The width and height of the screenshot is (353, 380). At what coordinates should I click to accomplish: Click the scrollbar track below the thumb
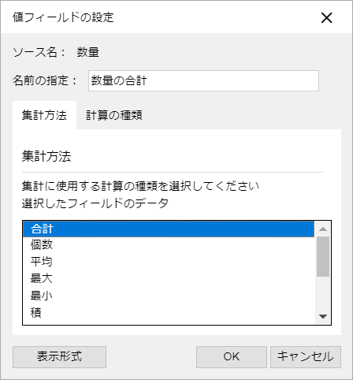pyautogui.click(x=323, y=292)
